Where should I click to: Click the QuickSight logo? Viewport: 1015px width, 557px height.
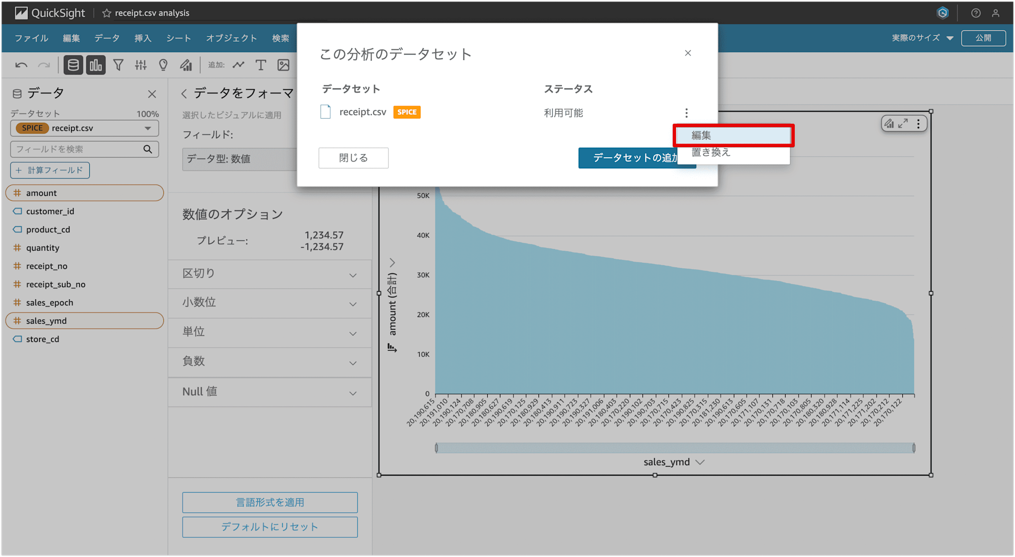point(50,13)
